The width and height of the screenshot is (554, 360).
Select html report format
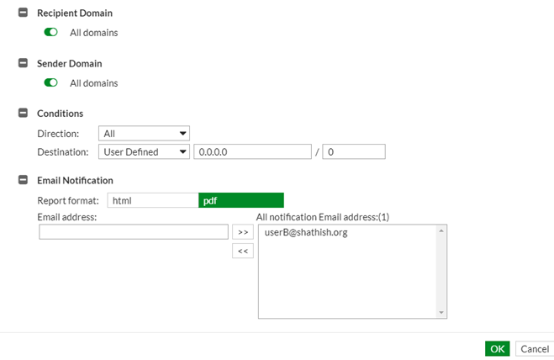point(152,200)
